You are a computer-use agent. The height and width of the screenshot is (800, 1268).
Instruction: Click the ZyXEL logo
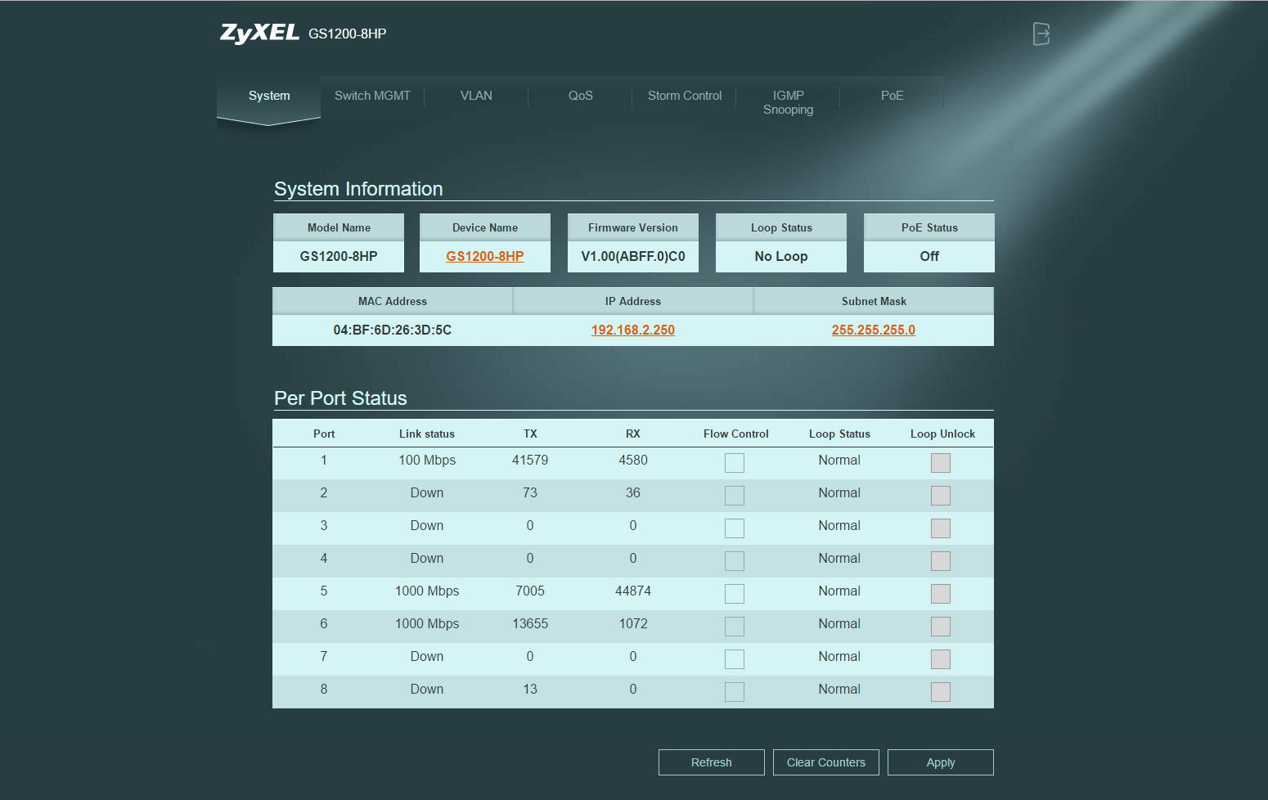[259, 33]
